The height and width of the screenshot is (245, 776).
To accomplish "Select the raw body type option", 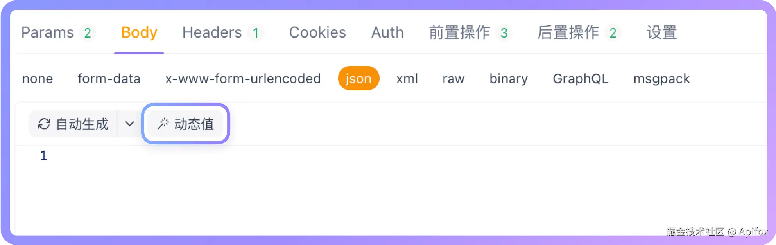I will coord(453,79).
